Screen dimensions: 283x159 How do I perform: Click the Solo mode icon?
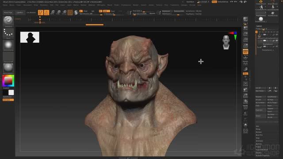coord(245,125)
